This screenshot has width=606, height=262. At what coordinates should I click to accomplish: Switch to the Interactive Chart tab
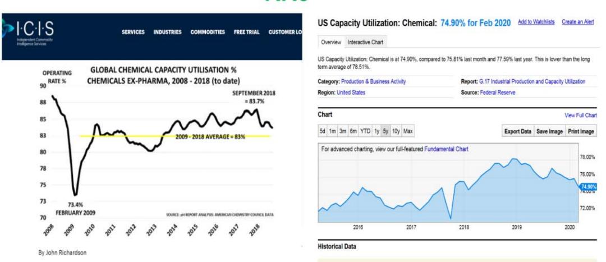(365, 43)
